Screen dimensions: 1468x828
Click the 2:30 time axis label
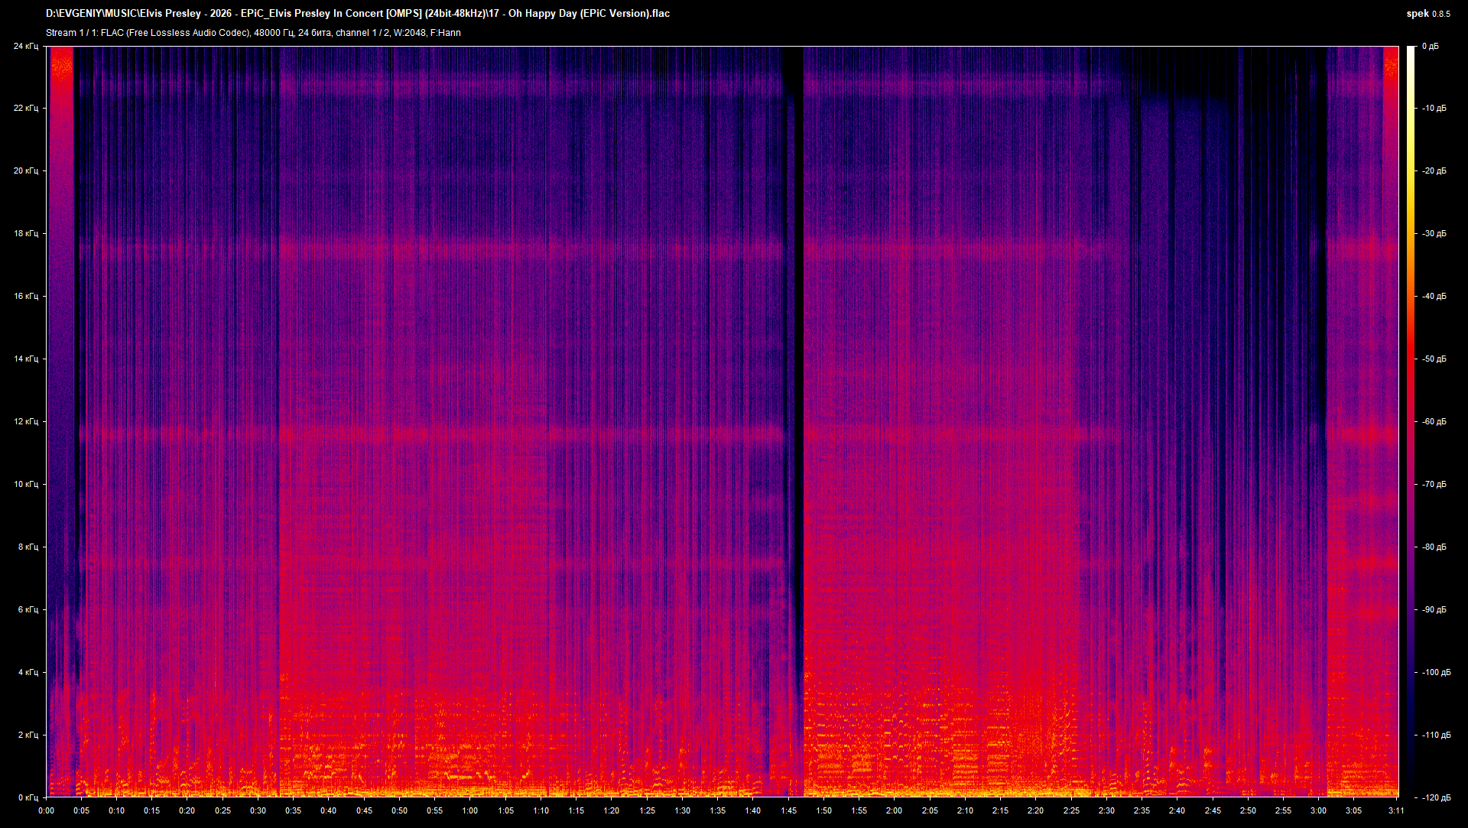click(x=1106, y=810)
